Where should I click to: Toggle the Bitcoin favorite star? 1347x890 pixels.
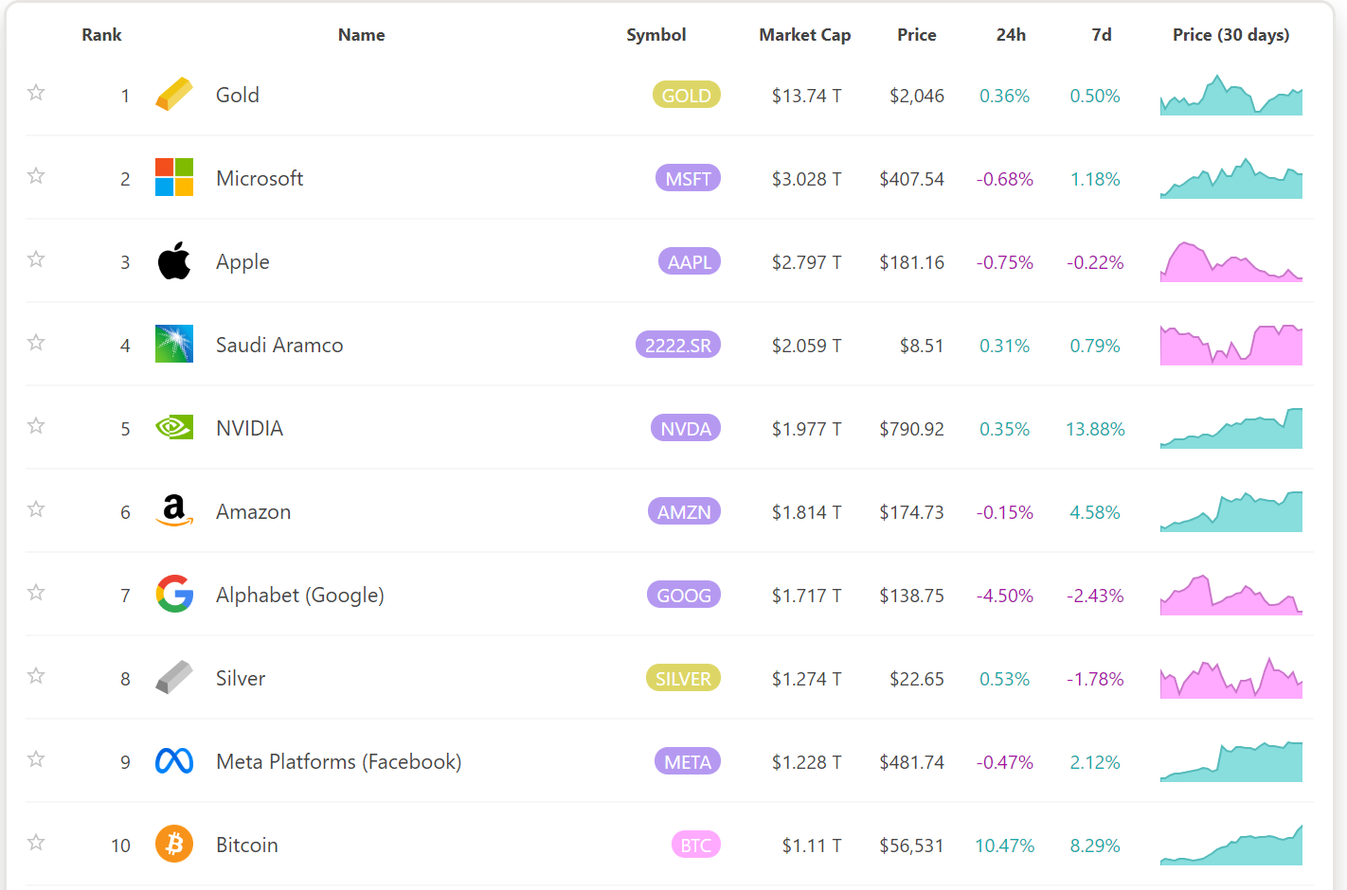coord(36,842)
